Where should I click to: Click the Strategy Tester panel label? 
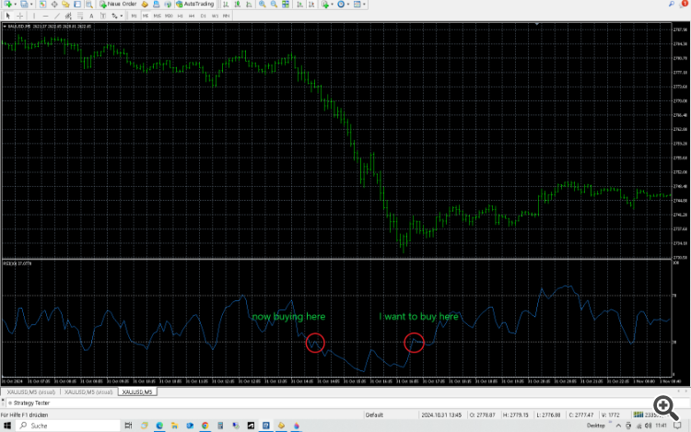point(31,403)
